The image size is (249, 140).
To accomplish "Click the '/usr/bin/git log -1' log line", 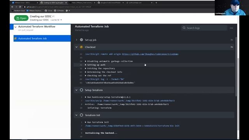I will [105, 79].
